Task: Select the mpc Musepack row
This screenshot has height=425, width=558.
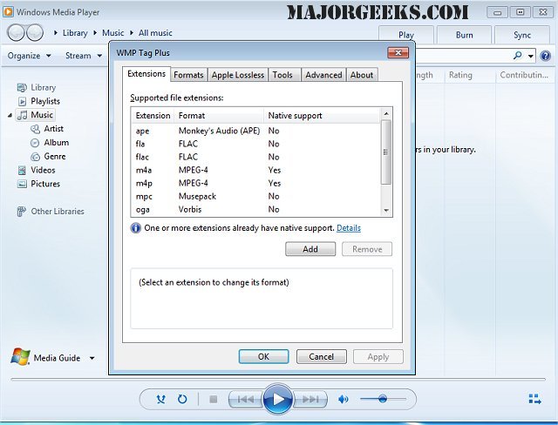Action: click(x=255, y=196)
